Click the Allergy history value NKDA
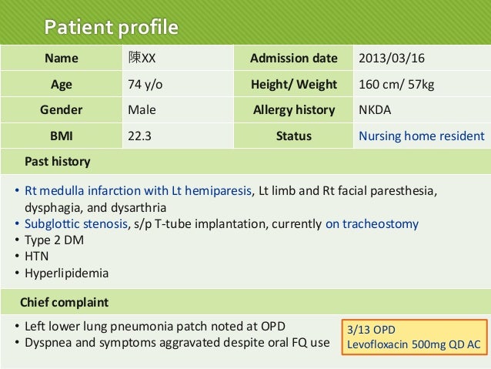Screen dimensions: 491x369 click(375, 109)
